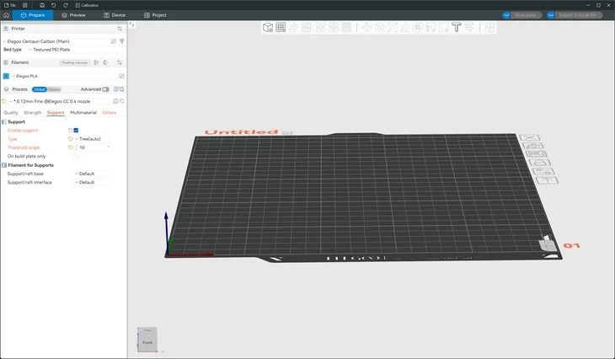Search process settings with magnifier icon

click(x=122, y=101)
